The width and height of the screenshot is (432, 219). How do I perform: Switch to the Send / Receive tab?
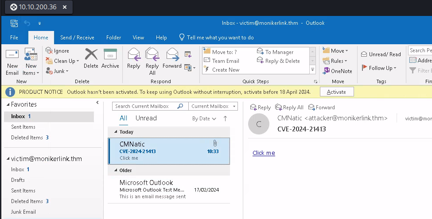(77, 38)
